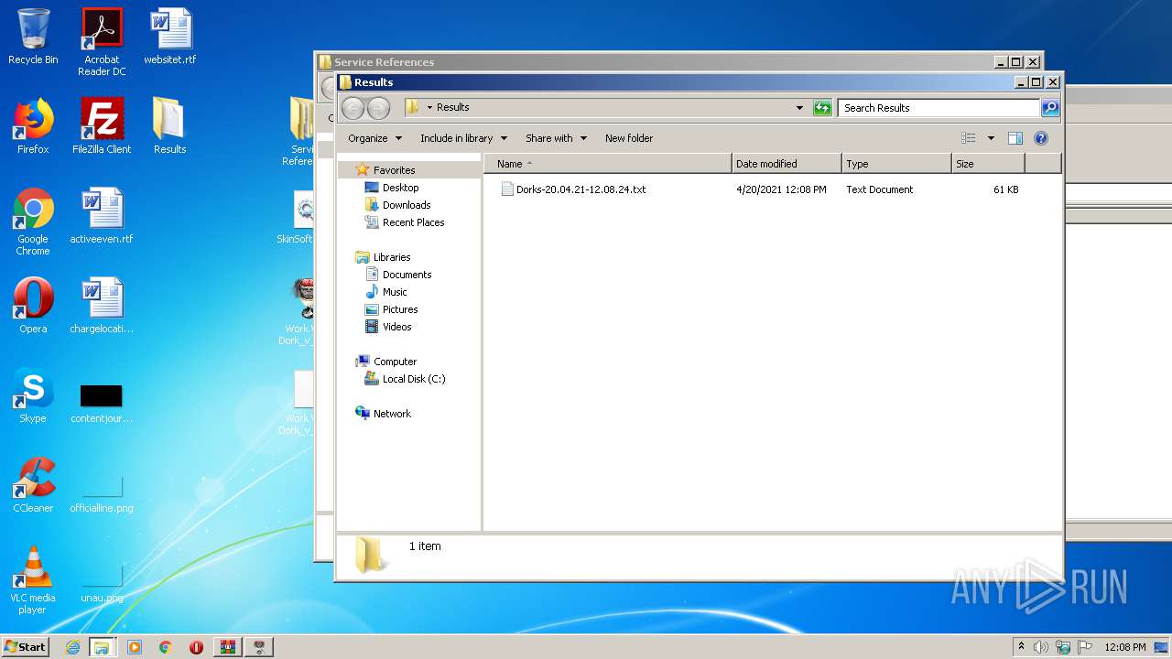This screenshot has width=1172, height=659.
Task: Open Explorer Help question mark icon
Action: [1040, 138]
